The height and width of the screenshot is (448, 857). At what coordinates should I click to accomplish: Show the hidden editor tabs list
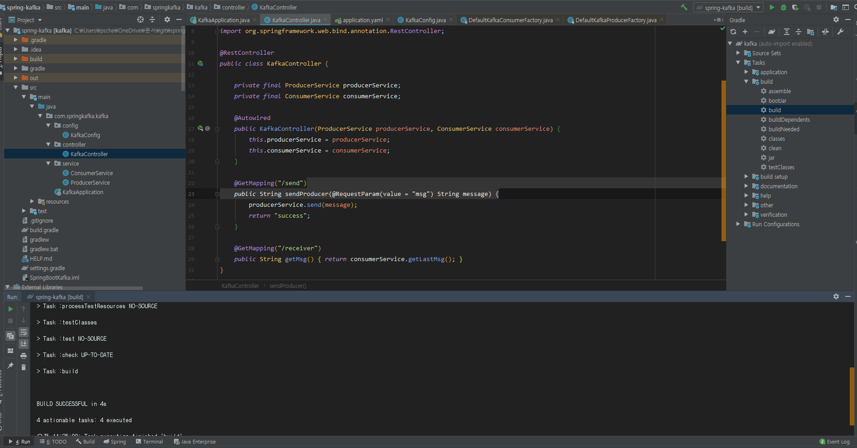[x=718, y=20]
